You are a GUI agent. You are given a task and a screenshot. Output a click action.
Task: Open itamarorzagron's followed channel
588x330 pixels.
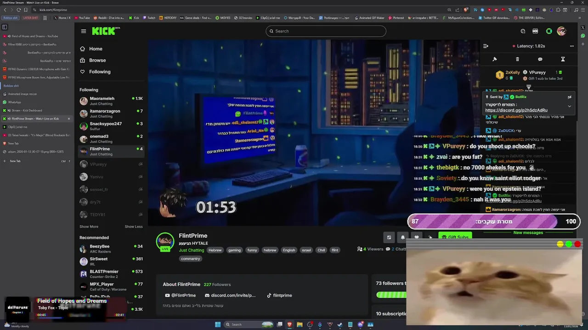click(111, 114)
